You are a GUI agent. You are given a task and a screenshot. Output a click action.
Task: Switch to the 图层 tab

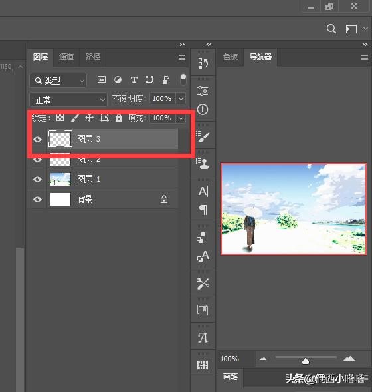41,57
